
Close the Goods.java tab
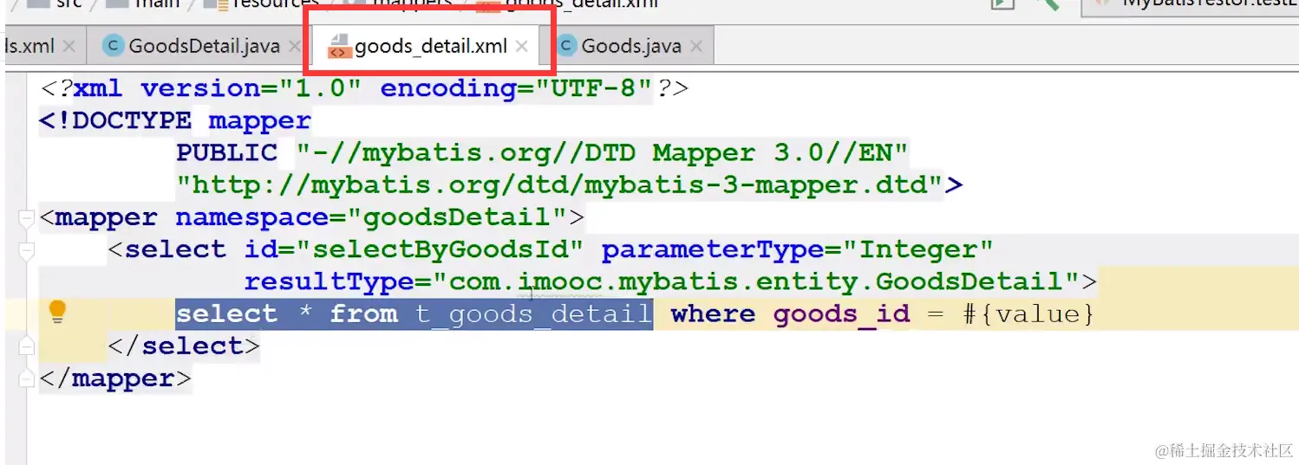click(x=696, y=47)
